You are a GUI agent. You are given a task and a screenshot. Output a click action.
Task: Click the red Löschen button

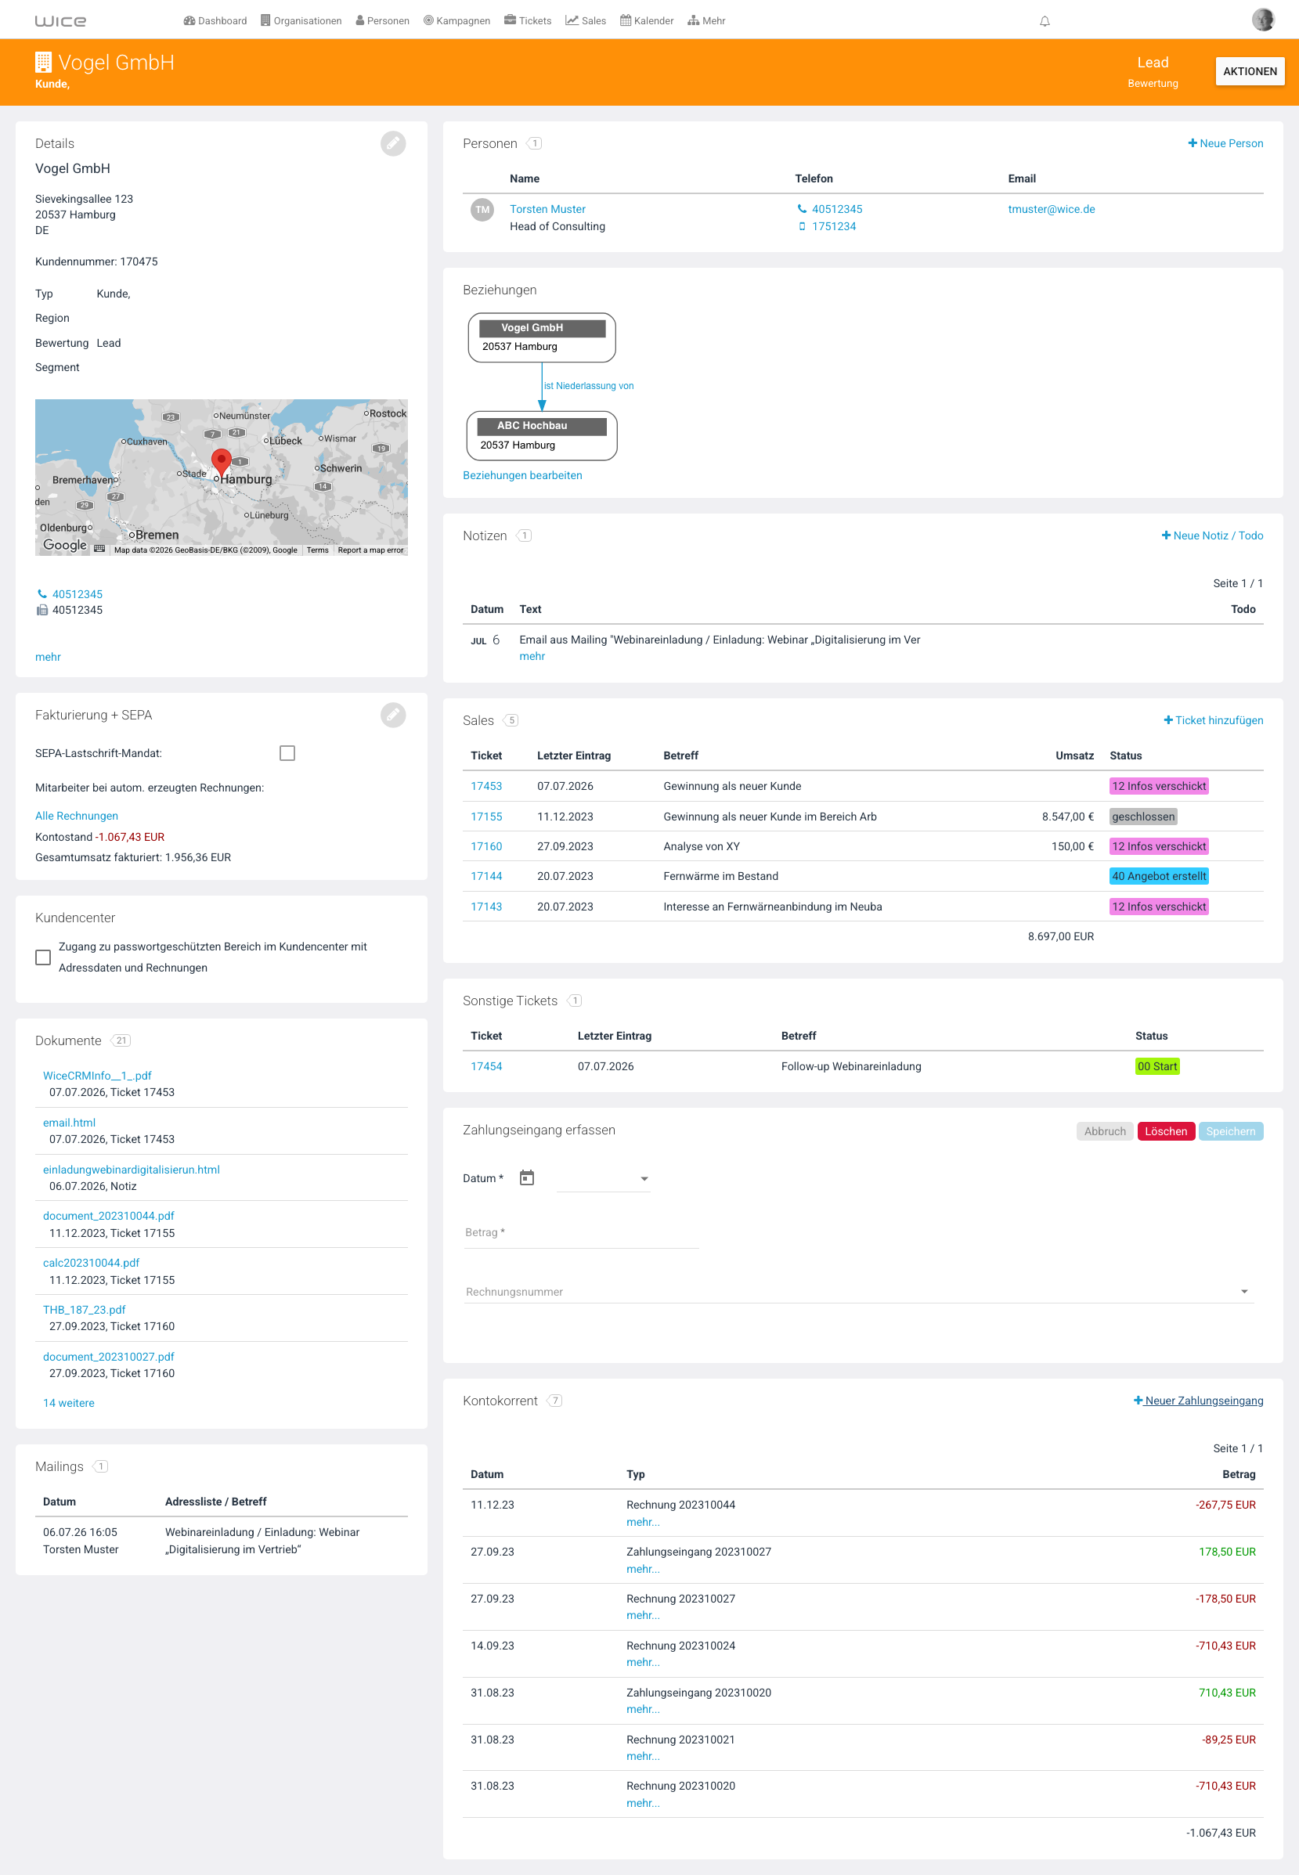(x=1166, y=1131)
